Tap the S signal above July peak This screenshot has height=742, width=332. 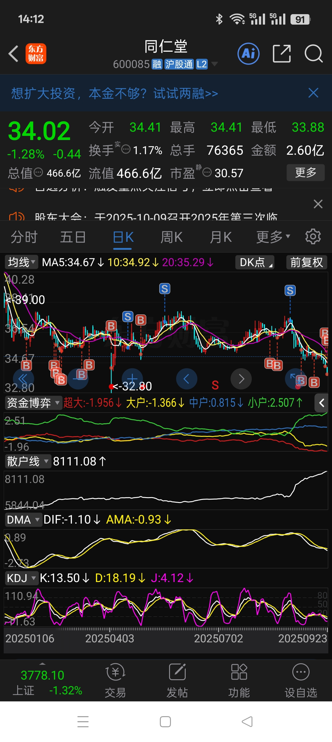point(165,289)
